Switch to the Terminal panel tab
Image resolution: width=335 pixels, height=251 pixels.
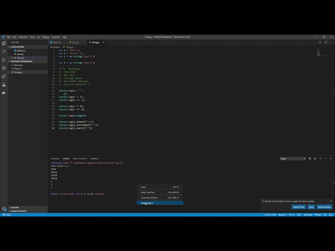[x=94, y=158]
